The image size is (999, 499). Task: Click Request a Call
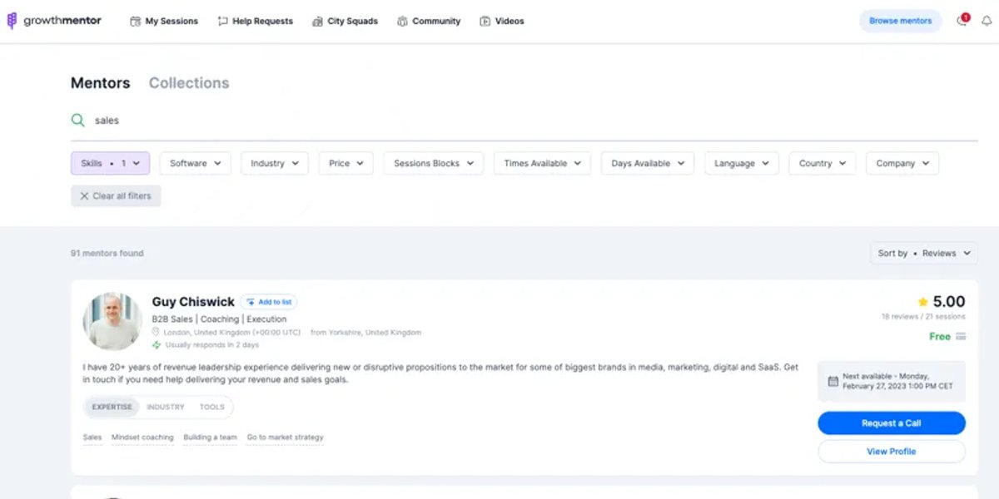892,423
